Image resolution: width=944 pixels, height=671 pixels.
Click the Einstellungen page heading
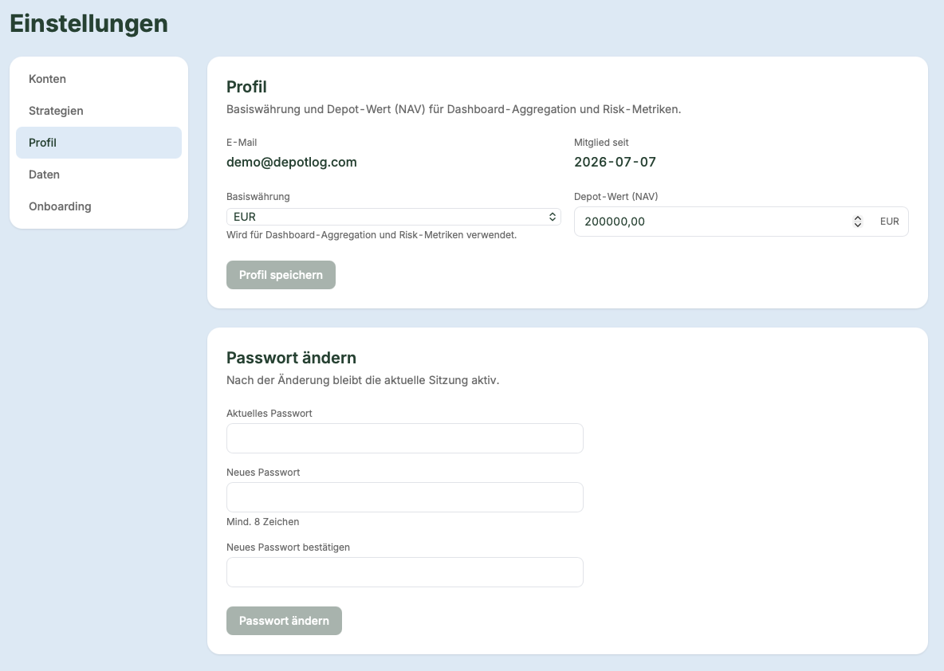[x=88, y=23]
